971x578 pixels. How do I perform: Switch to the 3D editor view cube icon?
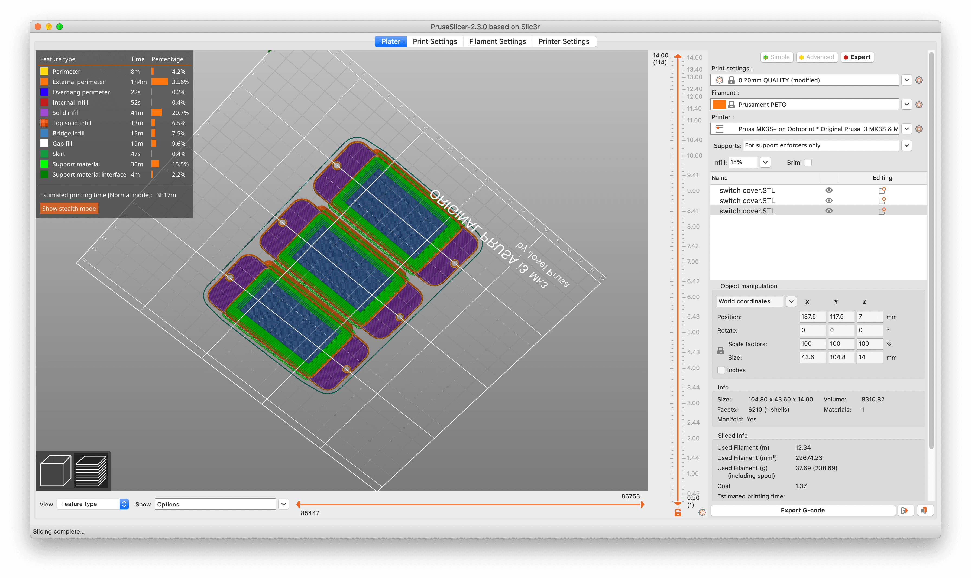55,470
